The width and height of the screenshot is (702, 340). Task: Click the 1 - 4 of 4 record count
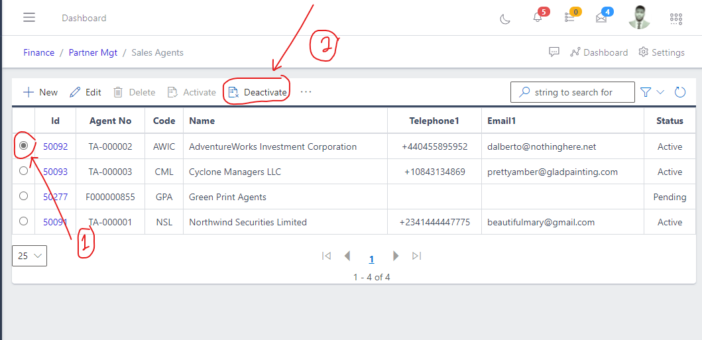[x=372, y=277]
